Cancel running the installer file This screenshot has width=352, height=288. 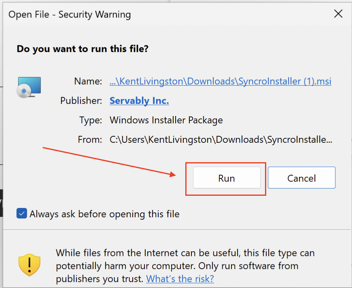point(301,178)
